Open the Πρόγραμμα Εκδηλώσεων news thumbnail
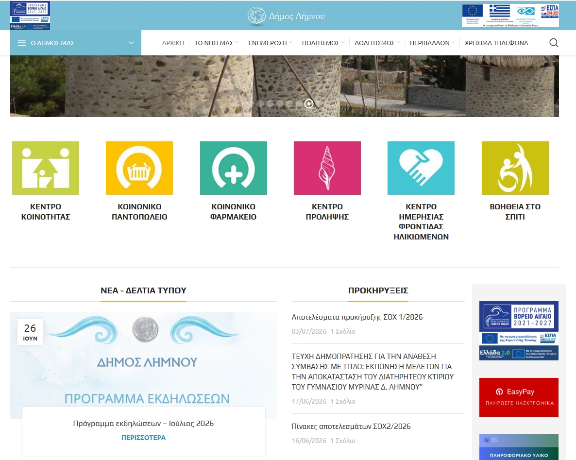The width and height of the screenshot is (576, 460). click(144, 365)
